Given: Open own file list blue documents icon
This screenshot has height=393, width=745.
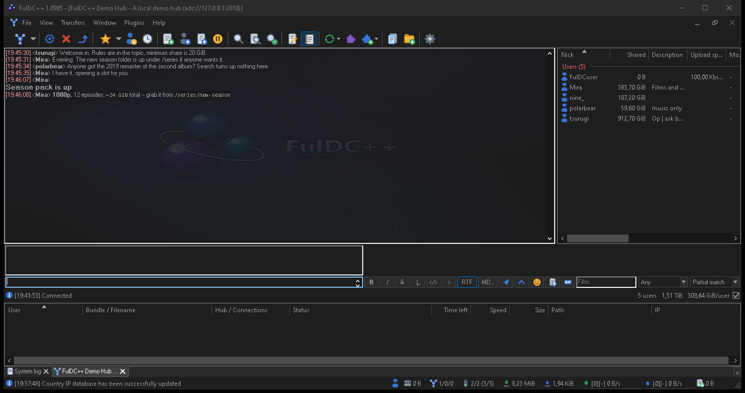Looking at the screenshot, I should (392, 39).
